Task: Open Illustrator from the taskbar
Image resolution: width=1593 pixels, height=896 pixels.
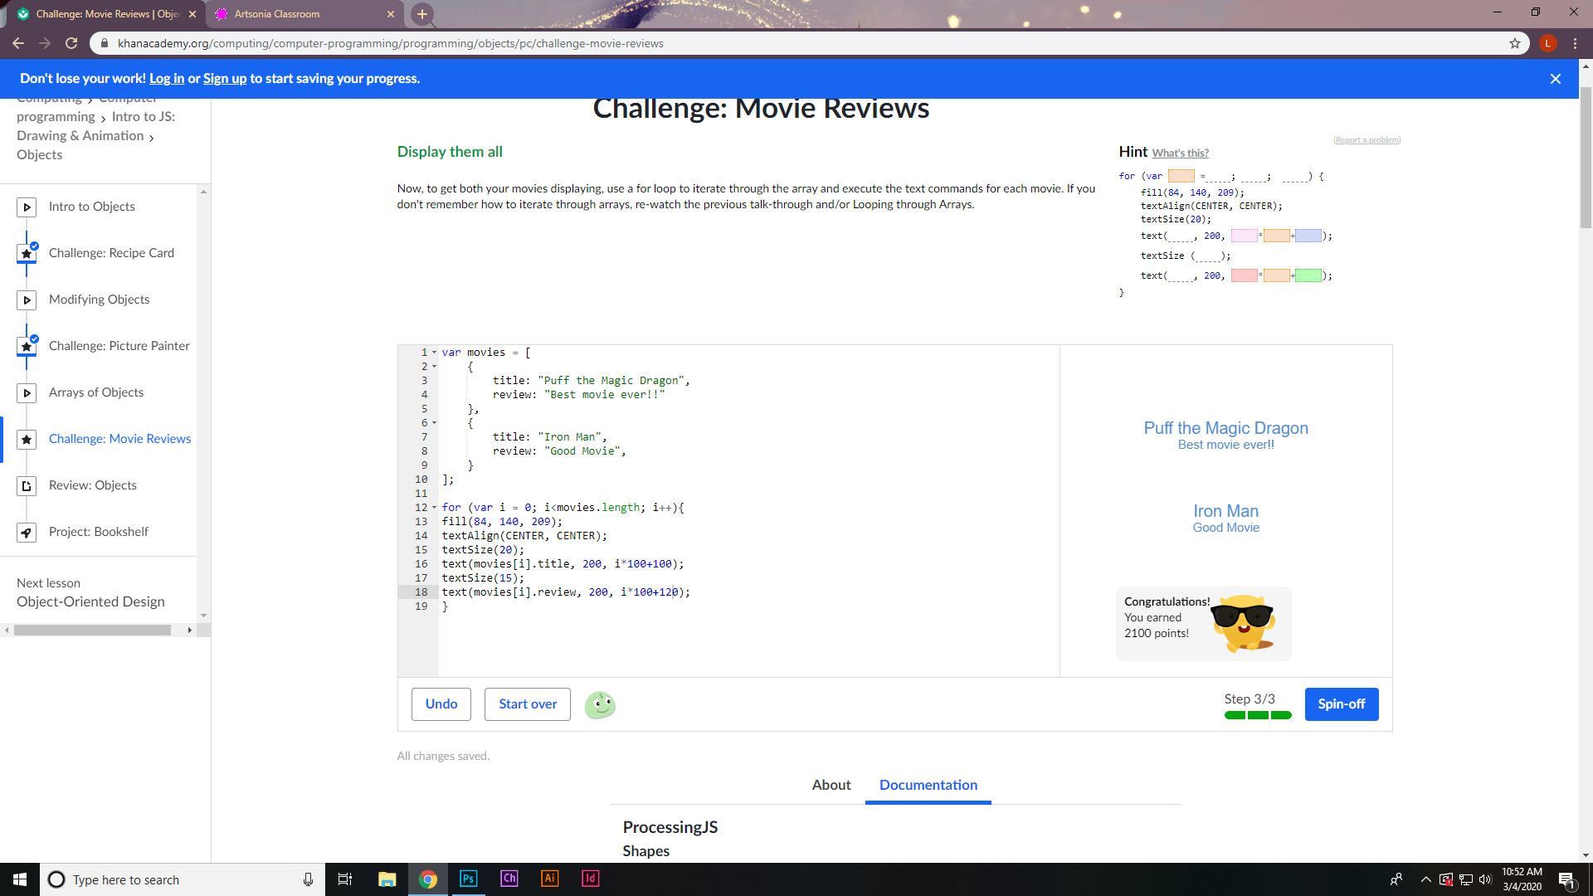Action: [549, 879]
